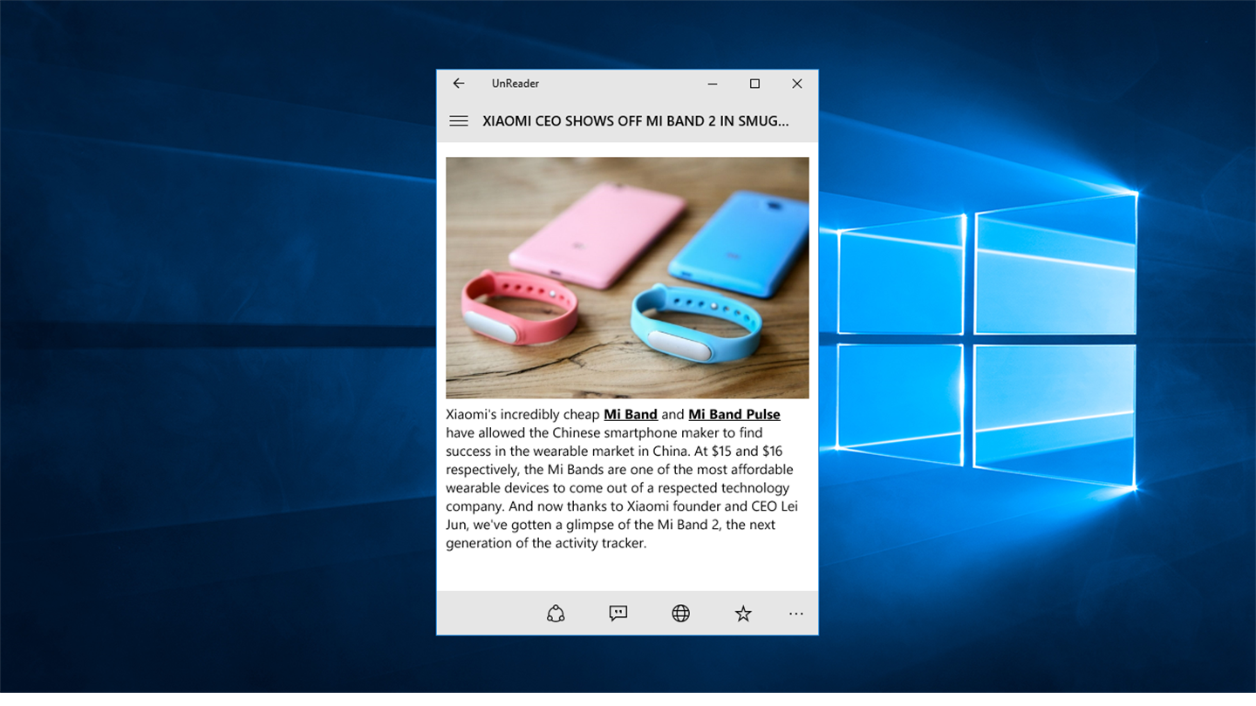Screen dimensions: 1256x706
Task: Close the UnReader window
Action: click(797, 84)
